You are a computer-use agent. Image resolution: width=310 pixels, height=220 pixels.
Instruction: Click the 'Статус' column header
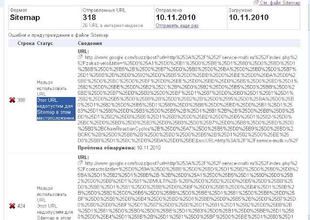click(45, 43)
